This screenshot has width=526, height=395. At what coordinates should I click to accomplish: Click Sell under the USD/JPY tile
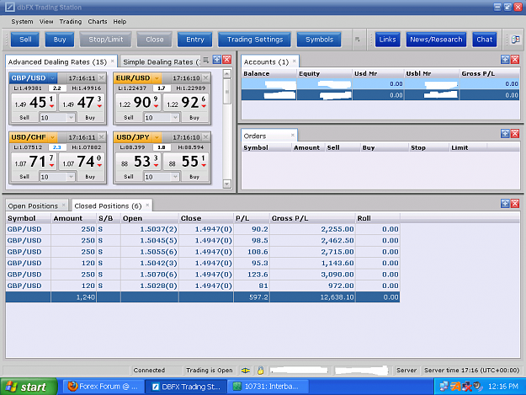(x=129, y=177)
